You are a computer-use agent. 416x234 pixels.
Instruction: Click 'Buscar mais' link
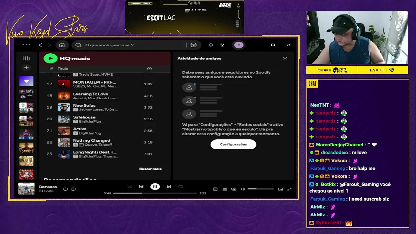coord(150,169)
